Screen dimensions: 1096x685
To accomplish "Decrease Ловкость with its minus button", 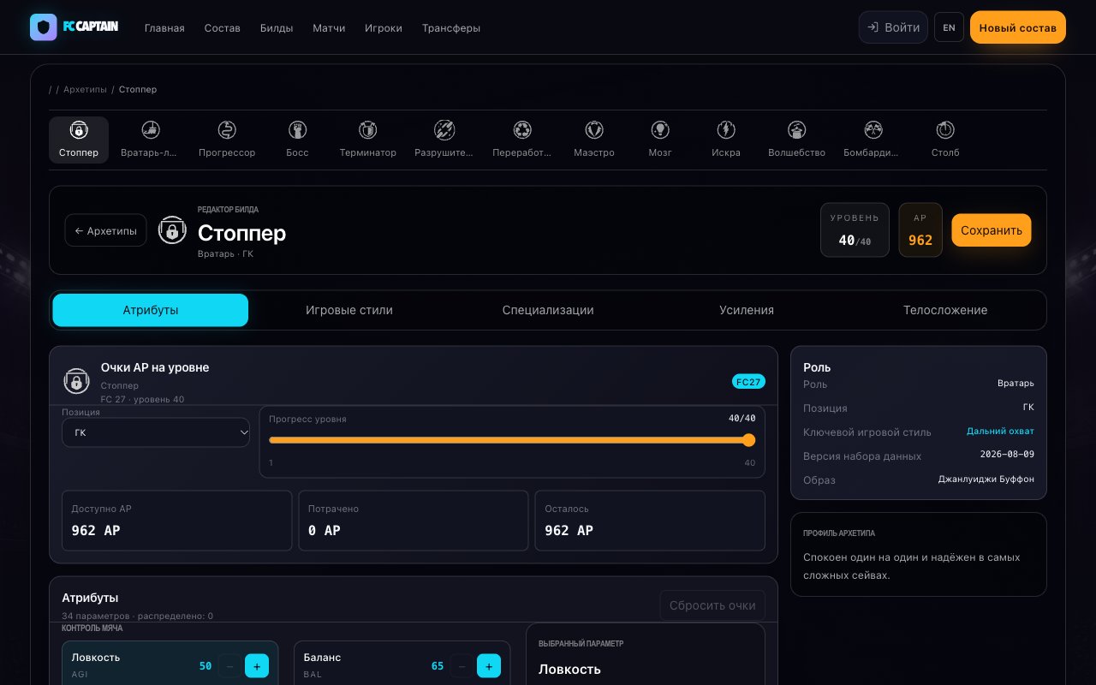I will (230, 665).
